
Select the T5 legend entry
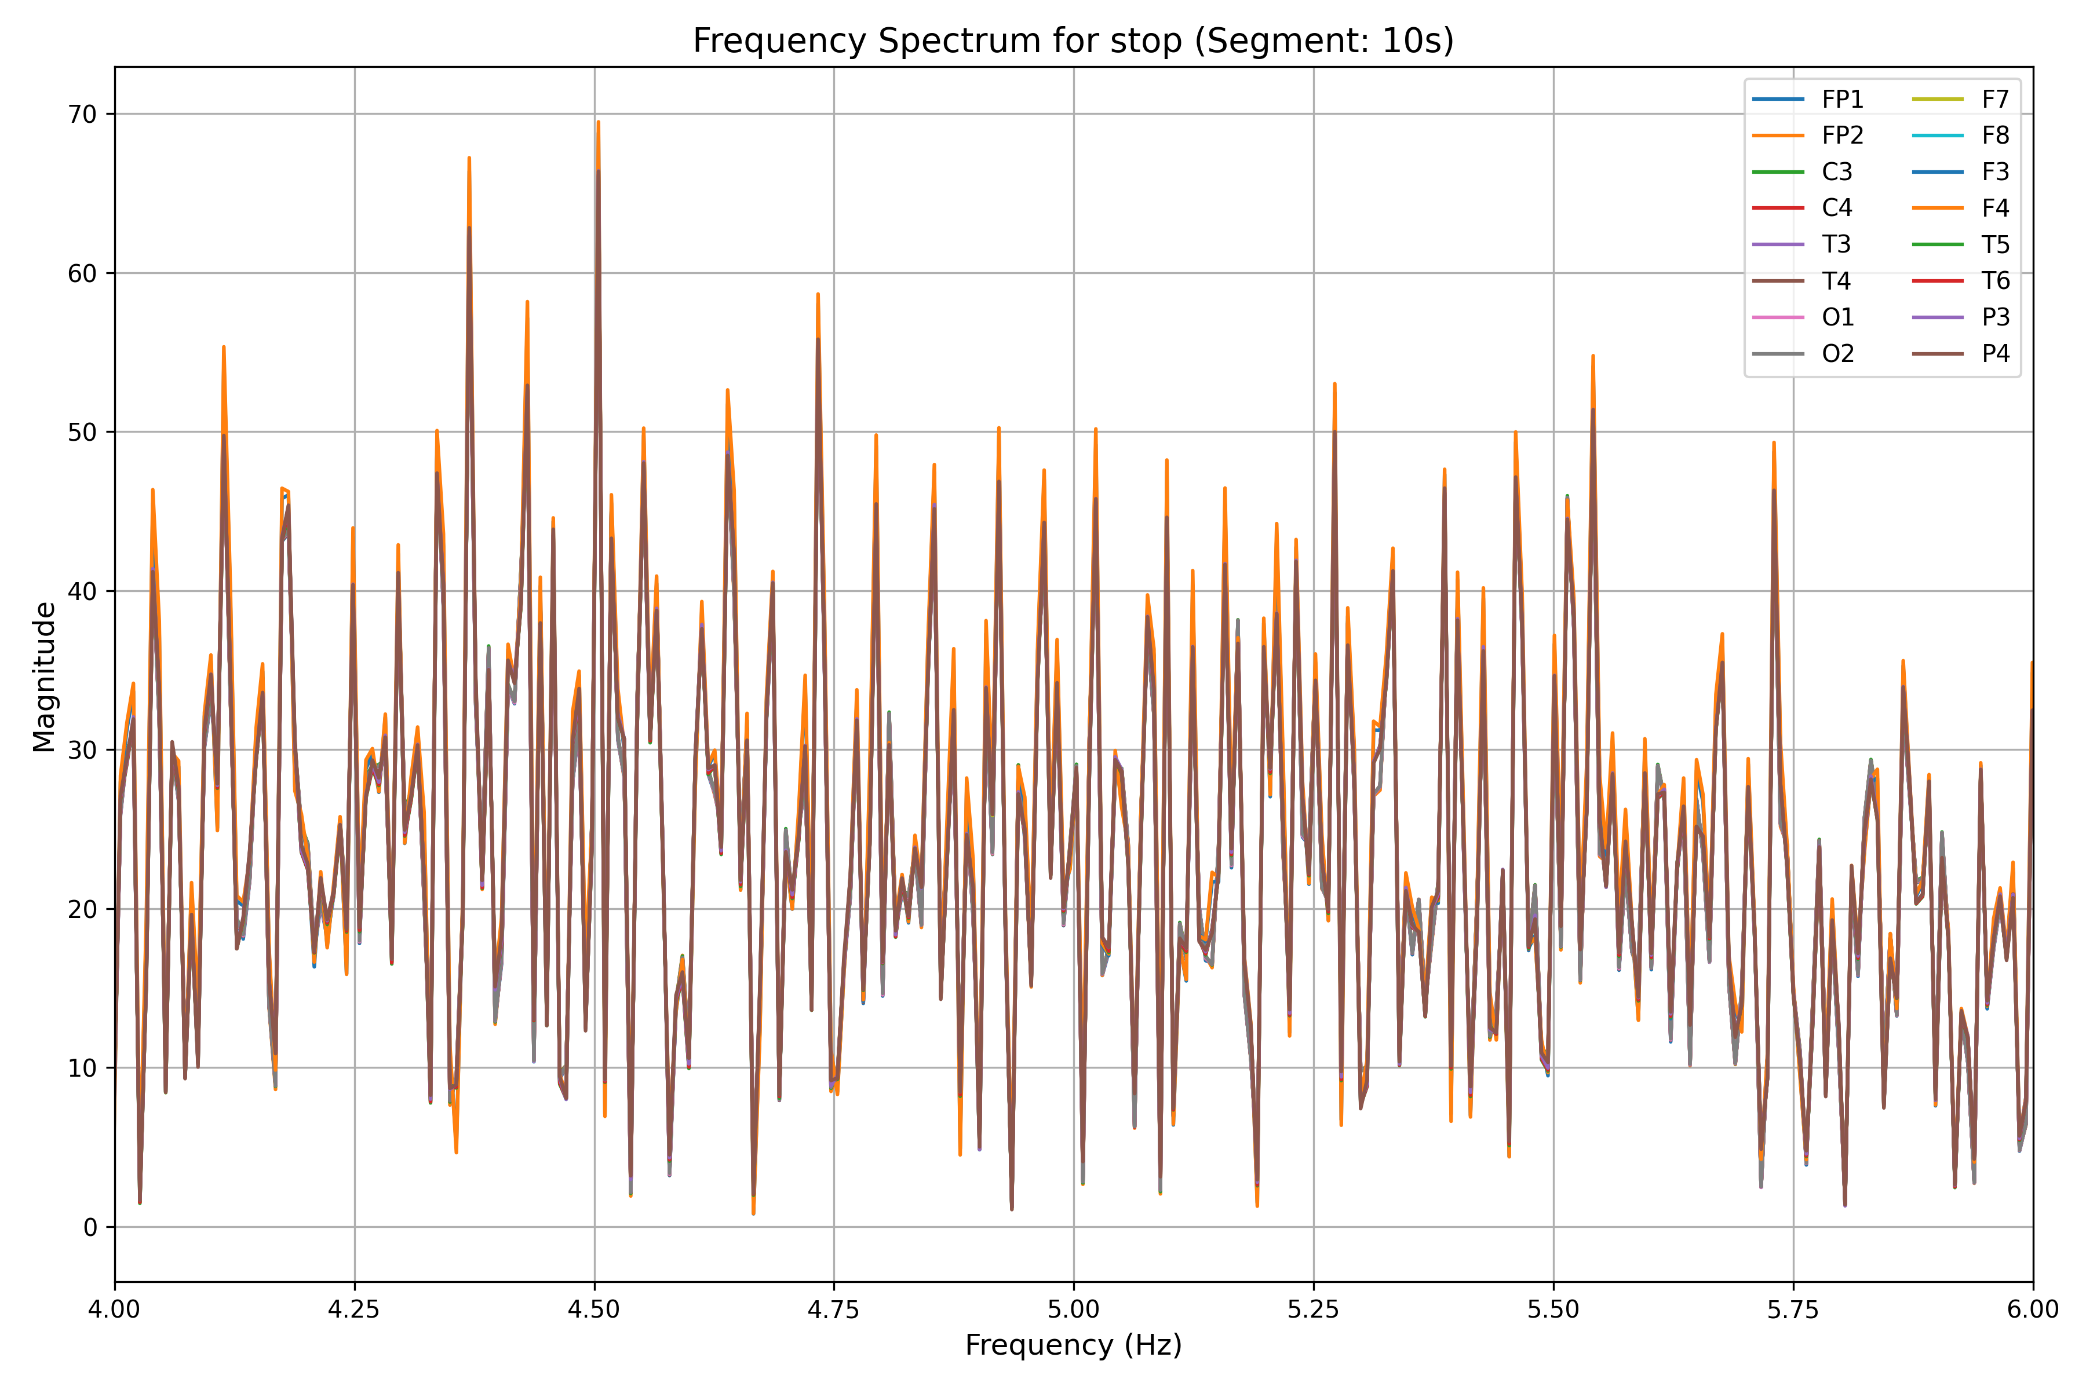tap(1997, 244)
